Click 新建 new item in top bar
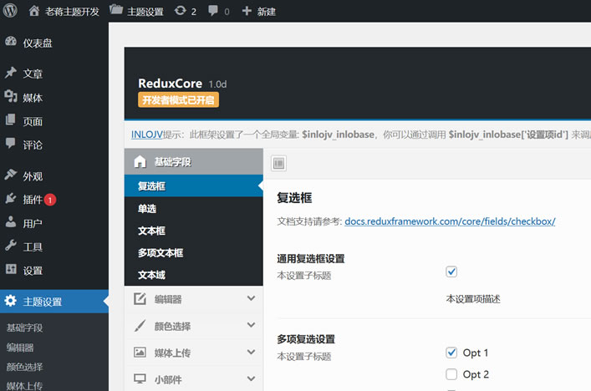The image size is (591, 391). pos(259,12)
